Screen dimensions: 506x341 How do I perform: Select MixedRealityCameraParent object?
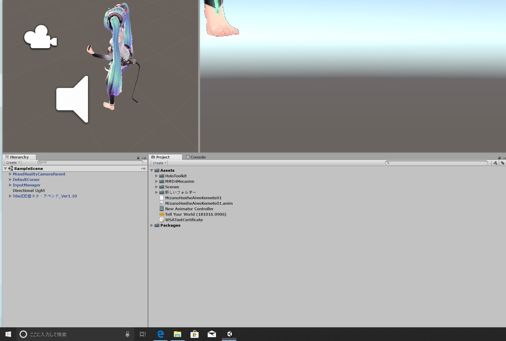39,174
